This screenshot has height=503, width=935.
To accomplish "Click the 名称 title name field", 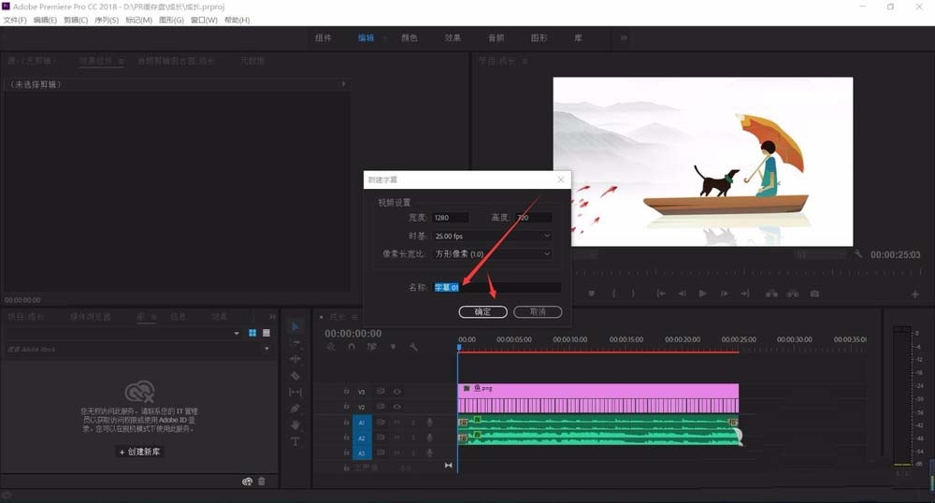I will (496, 287).
